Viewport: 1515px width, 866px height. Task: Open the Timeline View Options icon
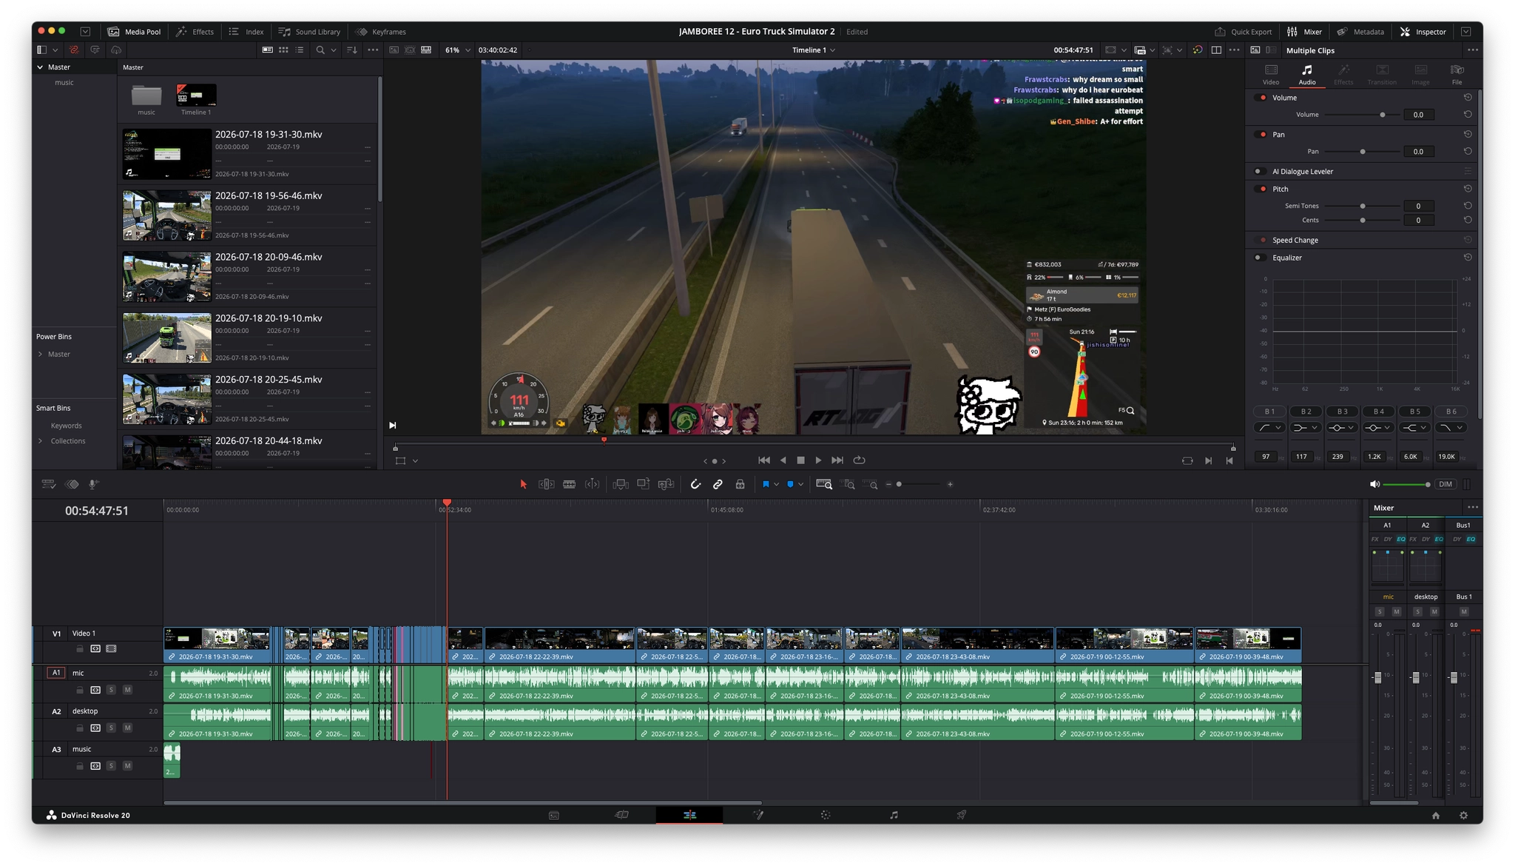(49, 484)
